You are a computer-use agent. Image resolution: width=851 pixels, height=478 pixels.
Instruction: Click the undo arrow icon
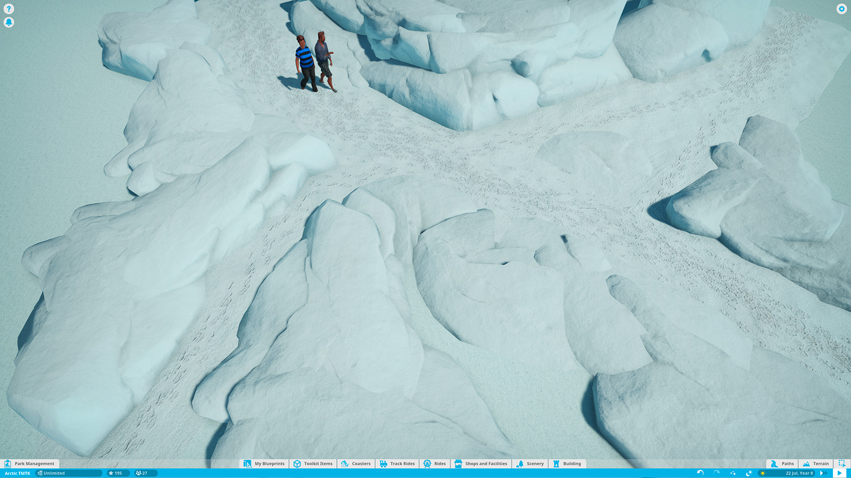700,473
